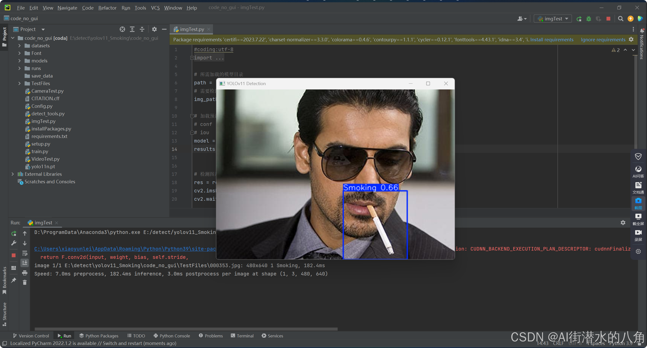Click the Debug bug icon in toolbar
Screen dimensions: 647x348
coord(588,19)
